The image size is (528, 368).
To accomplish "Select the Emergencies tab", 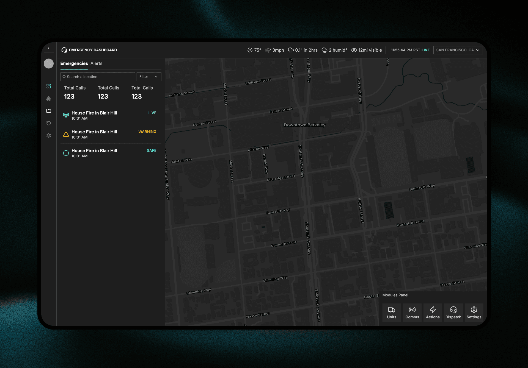I will point(74,63).
